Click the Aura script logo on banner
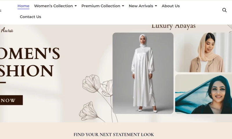The height and width of the screenshot is (139, 232). pos(7,30)
